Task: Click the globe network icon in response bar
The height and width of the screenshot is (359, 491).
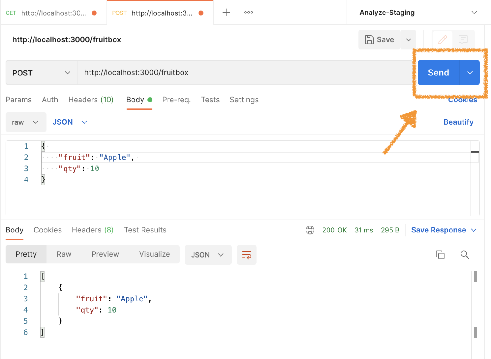Action: point(310,230)
